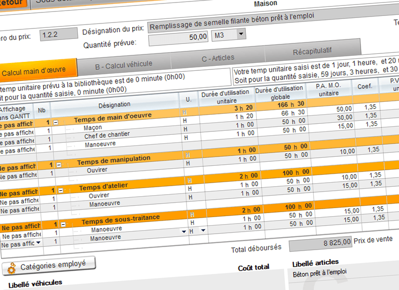Image resolution: width=399 pixels, height=290 pixels.
Task: Collapse the Temps de manipulation group
Action: [58, 165]
